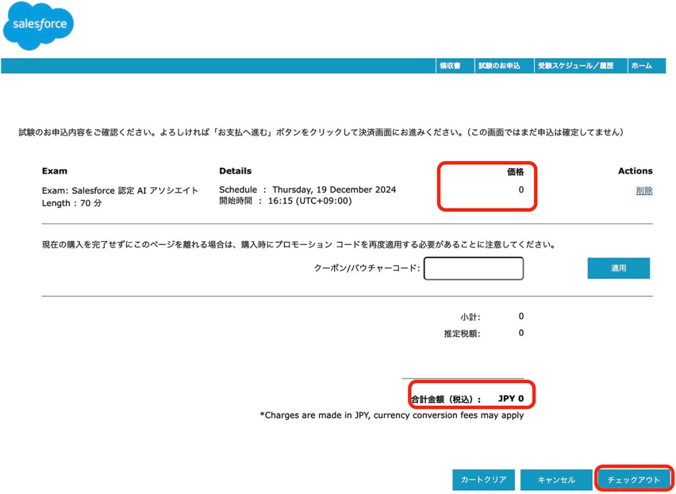Click the Thursday, 19 December 2024 schedule text
676x494 pixels.
point(334,190)
